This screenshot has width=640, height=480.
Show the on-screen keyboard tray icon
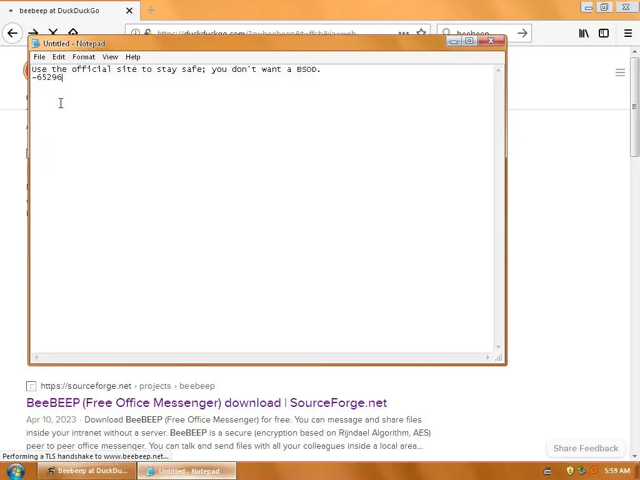coord(547,471)
